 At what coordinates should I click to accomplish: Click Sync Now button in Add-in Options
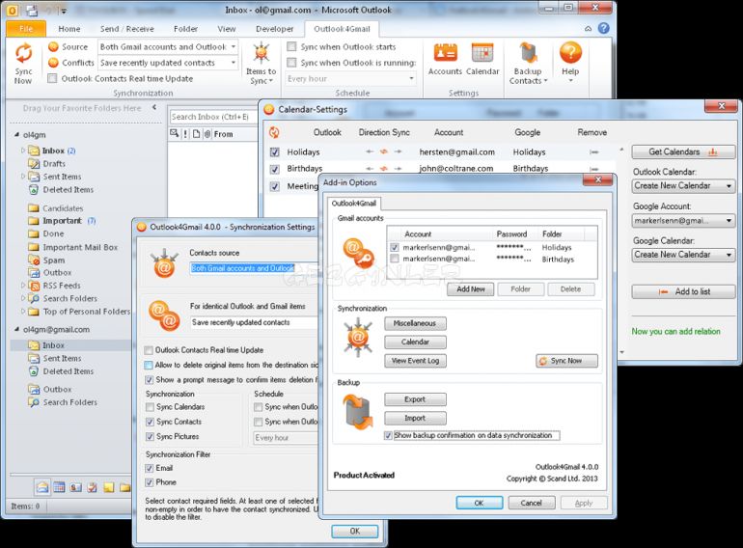(566, 361)
